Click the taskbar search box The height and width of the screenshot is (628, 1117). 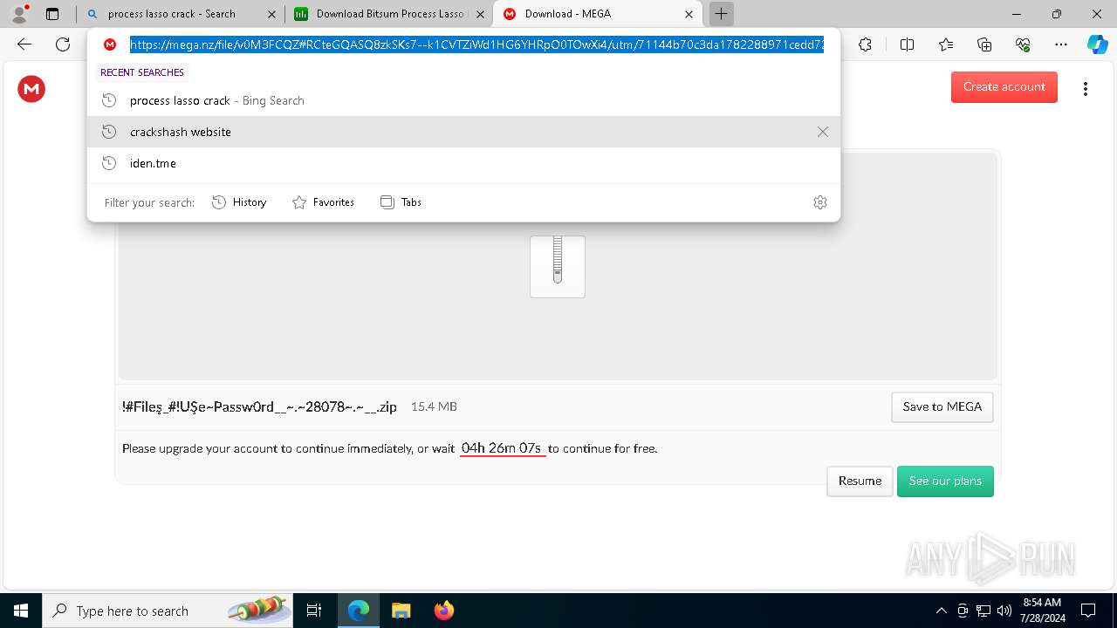point(168,611)
